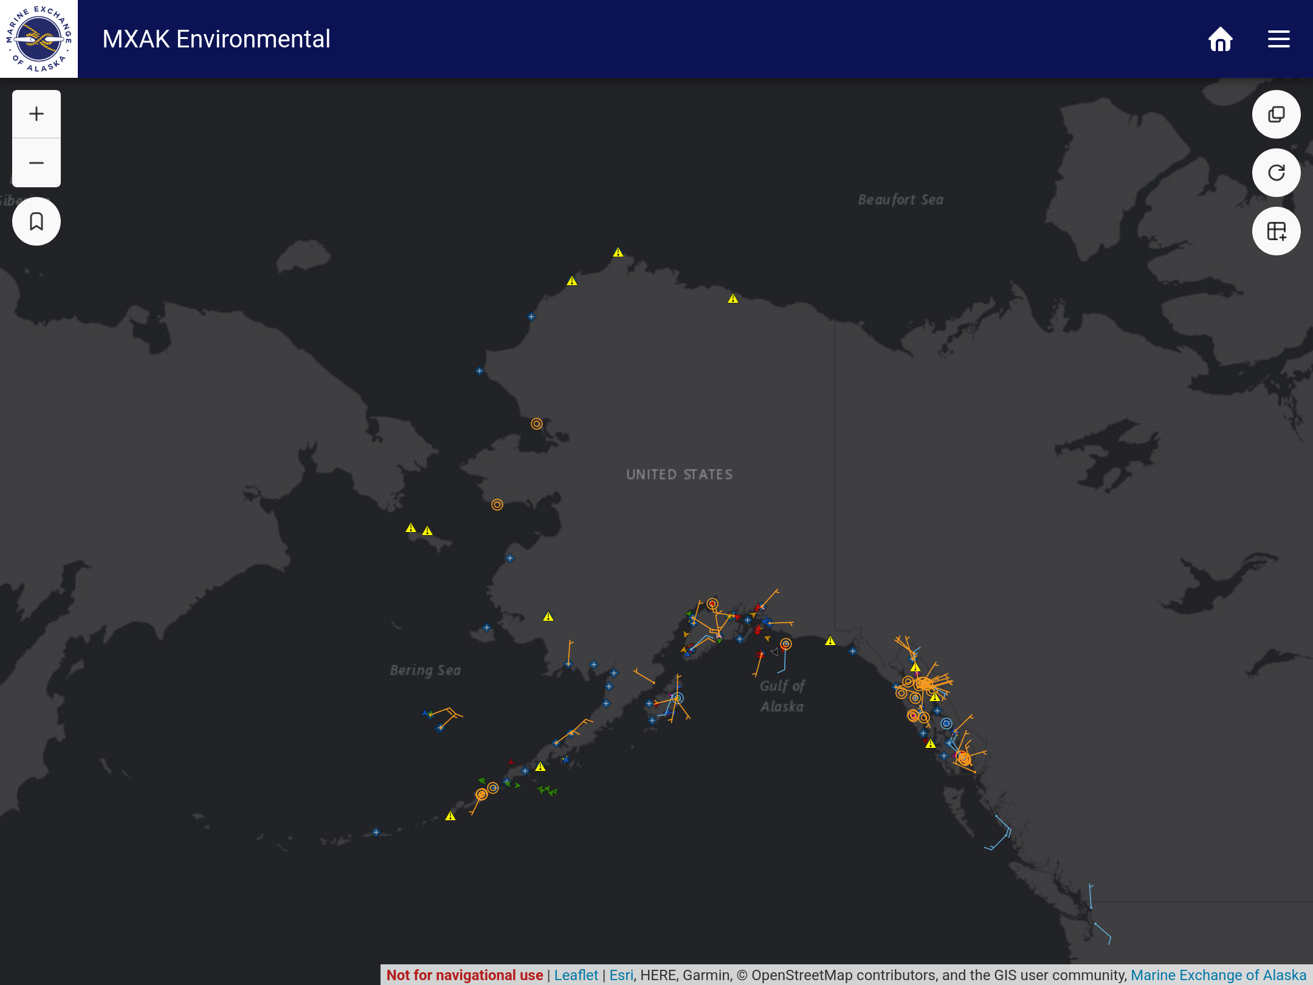The width and height of the screenshot is (1313, 985).
Task: Select yellow warning marker east of Gulf of Alaska
Action: pyautogui.click(x=830, y=641)
